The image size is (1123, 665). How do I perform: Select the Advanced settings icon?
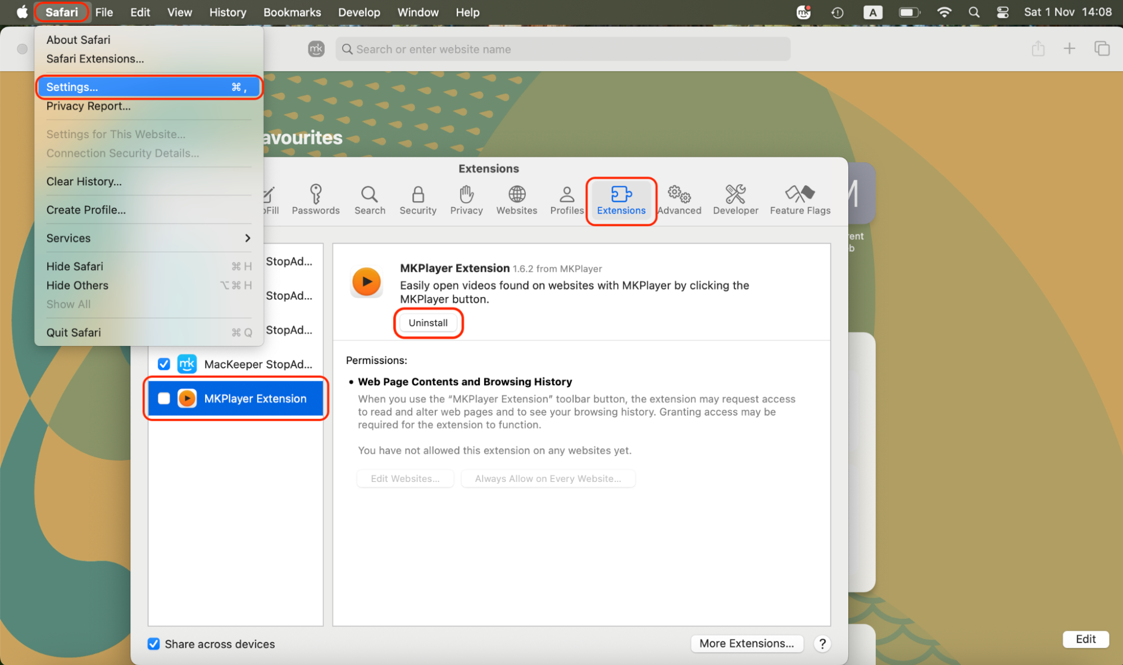(x=679, y=200)
